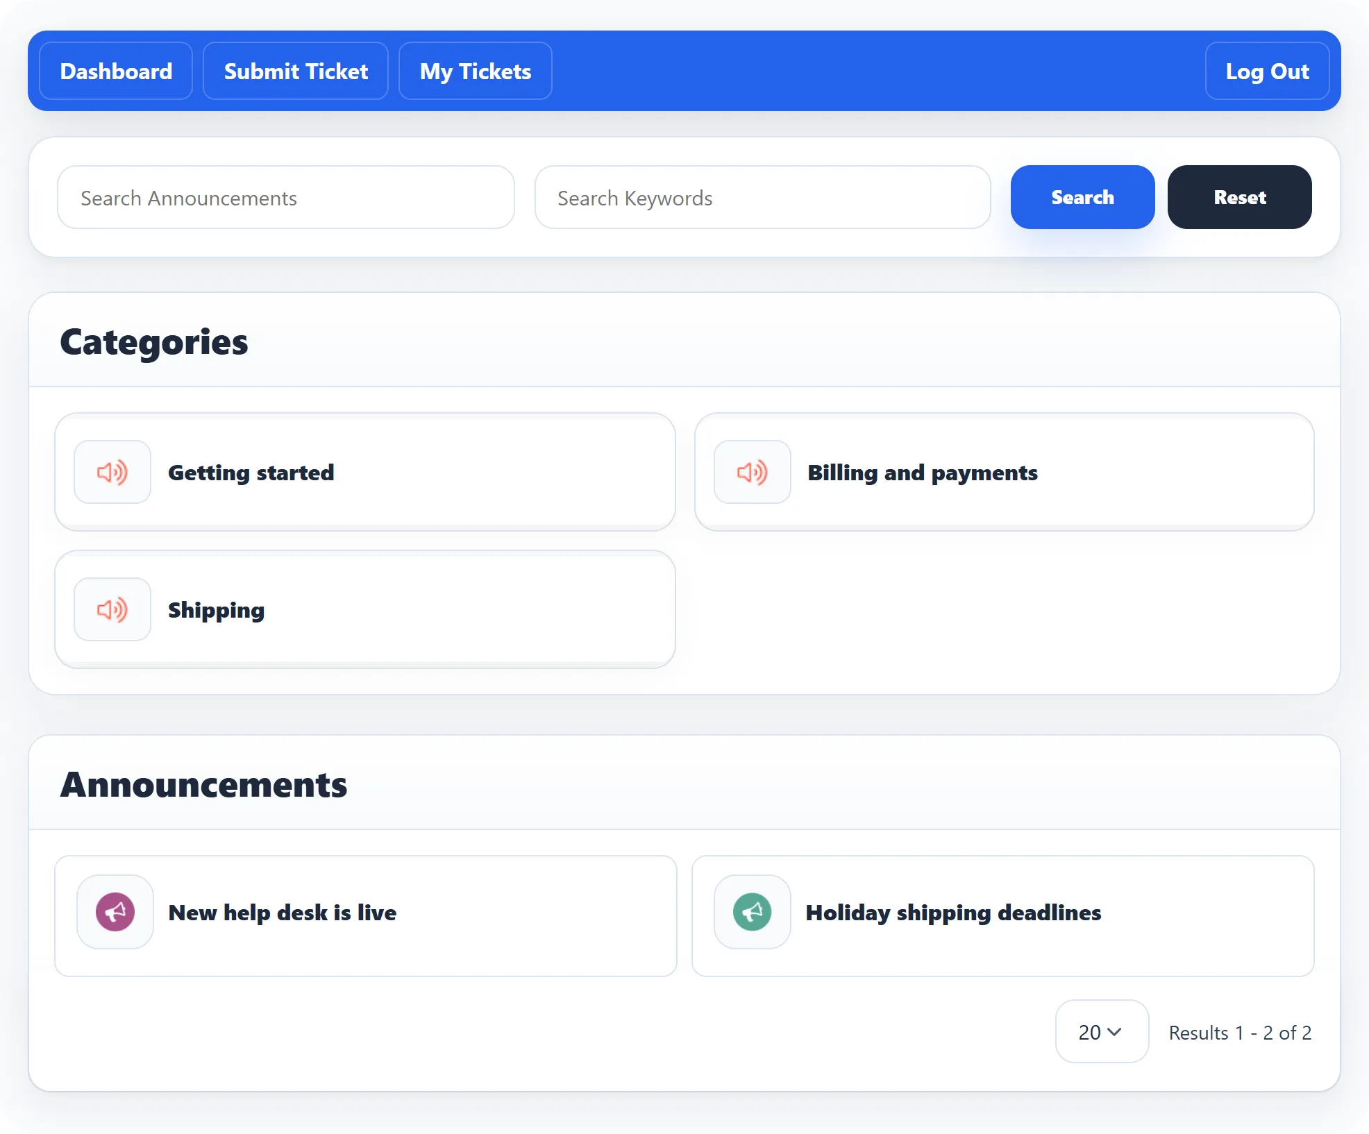Open the results per page dropdown showing 20
The image size is (1369, 1134).
pos(1102,1031)
